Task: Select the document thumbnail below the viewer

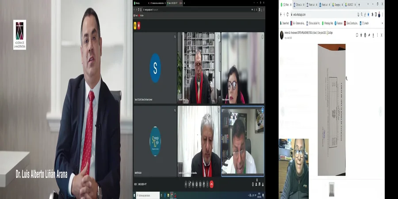Action: 332,189
